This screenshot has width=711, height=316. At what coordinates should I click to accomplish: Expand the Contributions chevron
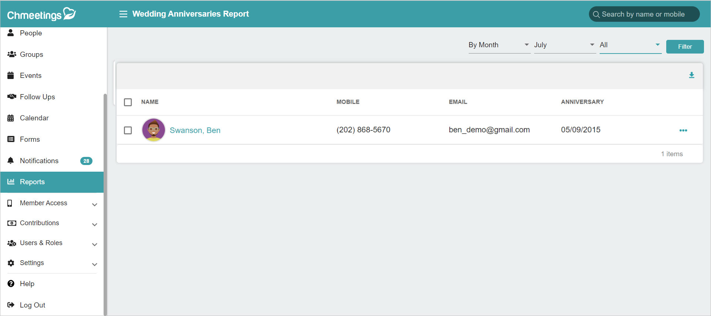click(95, 224)
